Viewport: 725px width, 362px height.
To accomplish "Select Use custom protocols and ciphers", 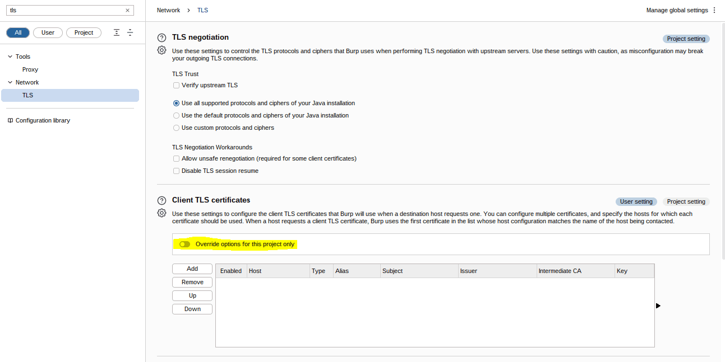I will click(176, 128).
